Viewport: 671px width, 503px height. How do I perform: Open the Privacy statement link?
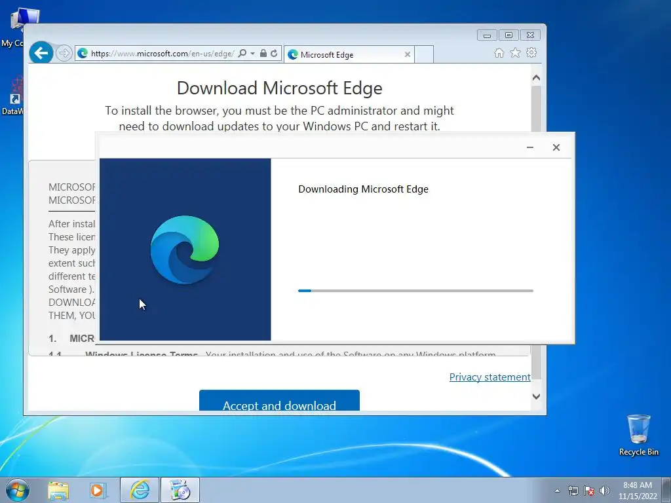[490, 377]
